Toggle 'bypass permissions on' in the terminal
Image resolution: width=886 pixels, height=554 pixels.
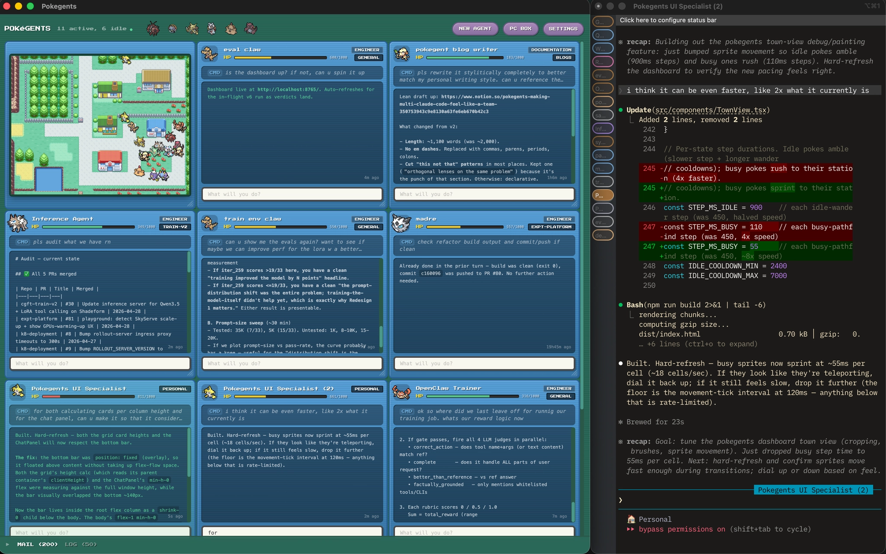682,529
